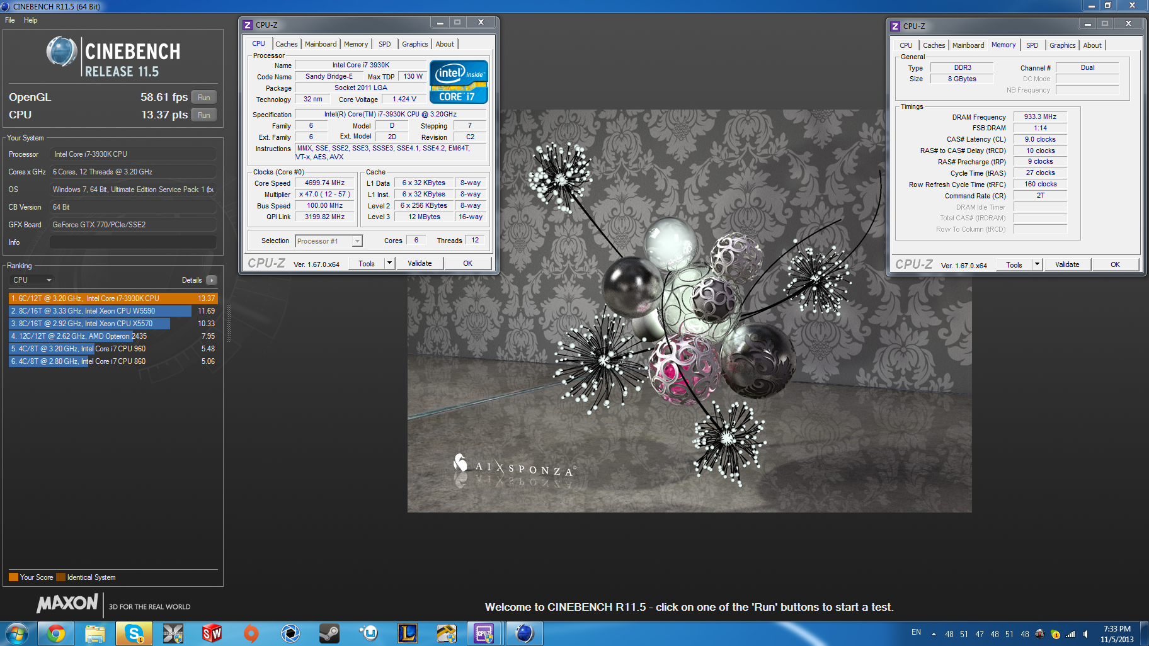Open the yellow tool icon on the taskbar
The width and height of the screenshot is (1149, 646).
(x=446, y=633)
